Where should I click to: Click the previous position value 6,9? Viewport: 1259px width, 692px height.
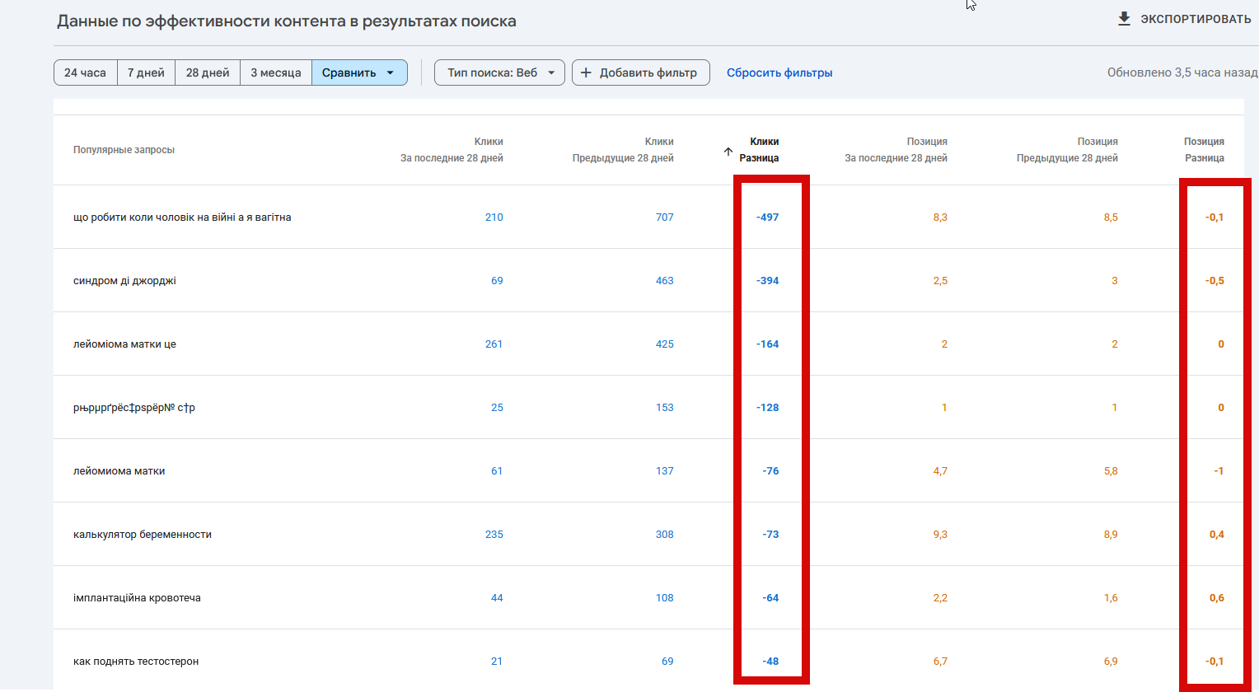click(x=1111, y=662)
